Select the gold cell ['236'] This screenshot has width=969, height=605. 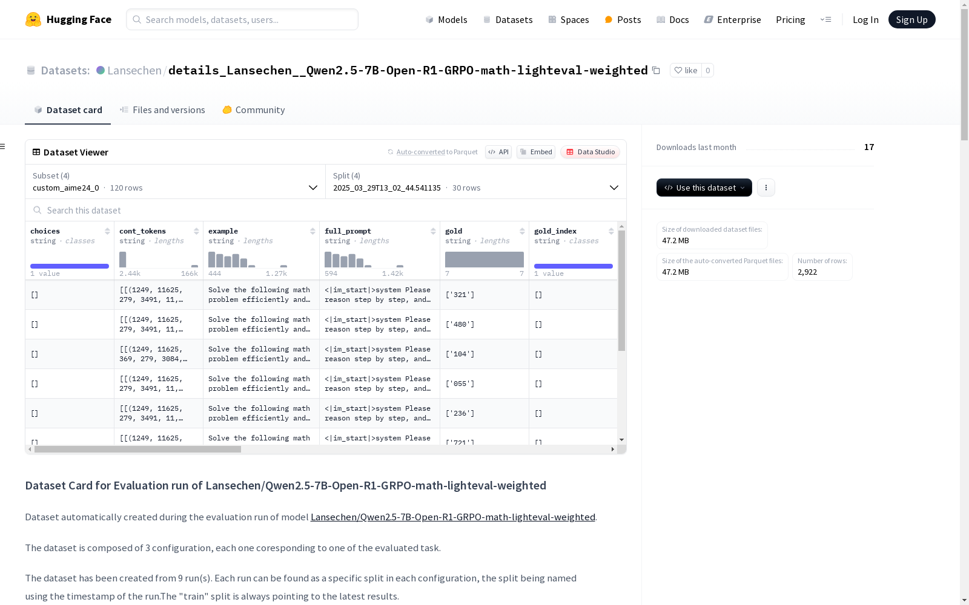484,413
